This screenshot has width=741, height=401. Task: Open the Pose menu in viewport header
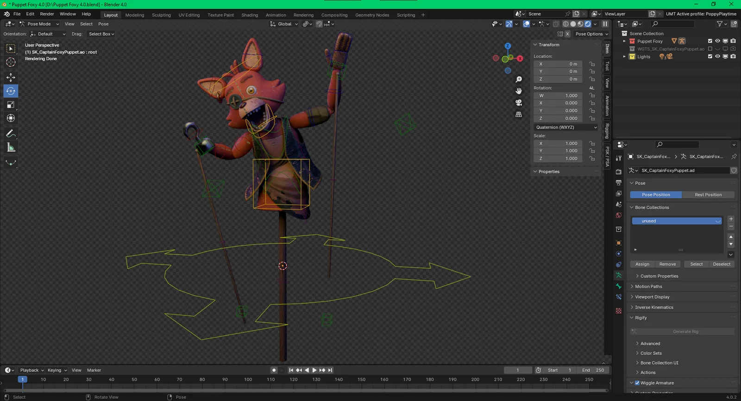(x=103, y=24)
